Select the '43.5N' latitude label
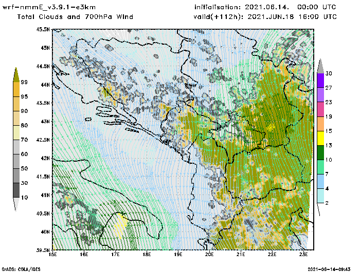Screen dimensions: 360x272 tap(43, 103)
